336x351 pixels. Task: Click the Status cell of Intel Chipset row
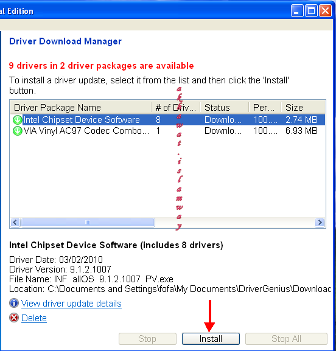coord(223,120)
